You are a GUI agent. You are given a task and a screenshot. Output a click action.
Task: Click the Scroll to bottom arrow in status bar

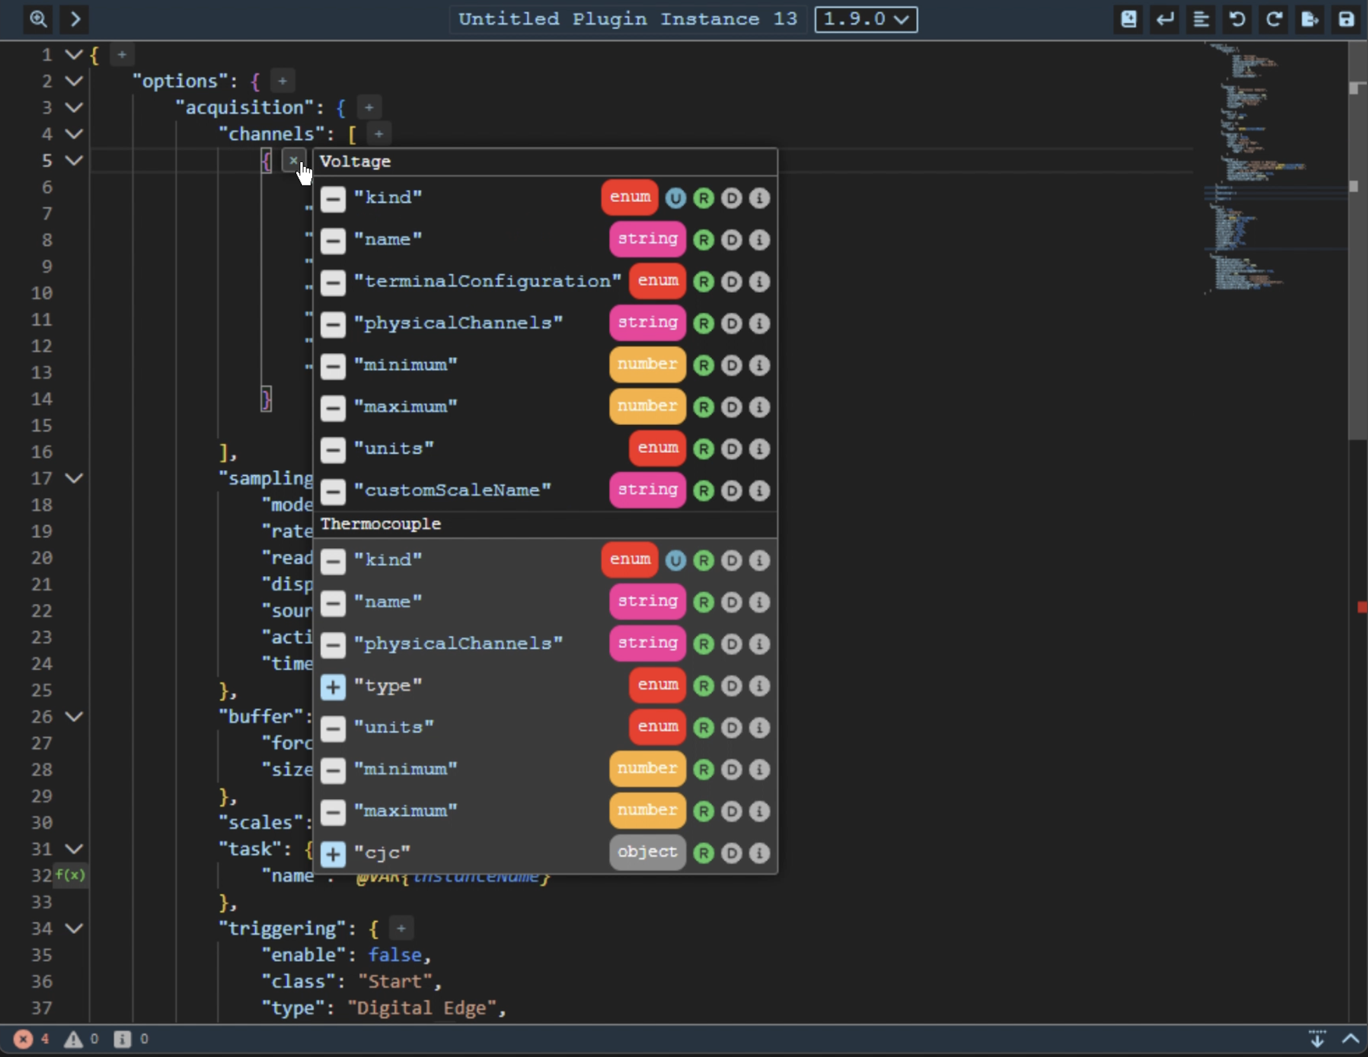pos(1317,1039)
